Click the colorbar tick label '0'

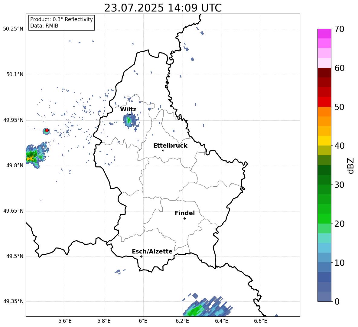(337, 301)
